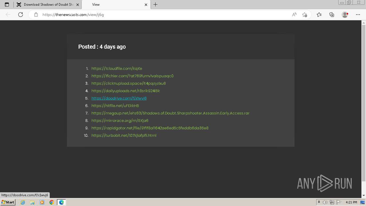366x206 pixels.
Task: Open a new tab with plus icon
Action: (x=156, y=5)
